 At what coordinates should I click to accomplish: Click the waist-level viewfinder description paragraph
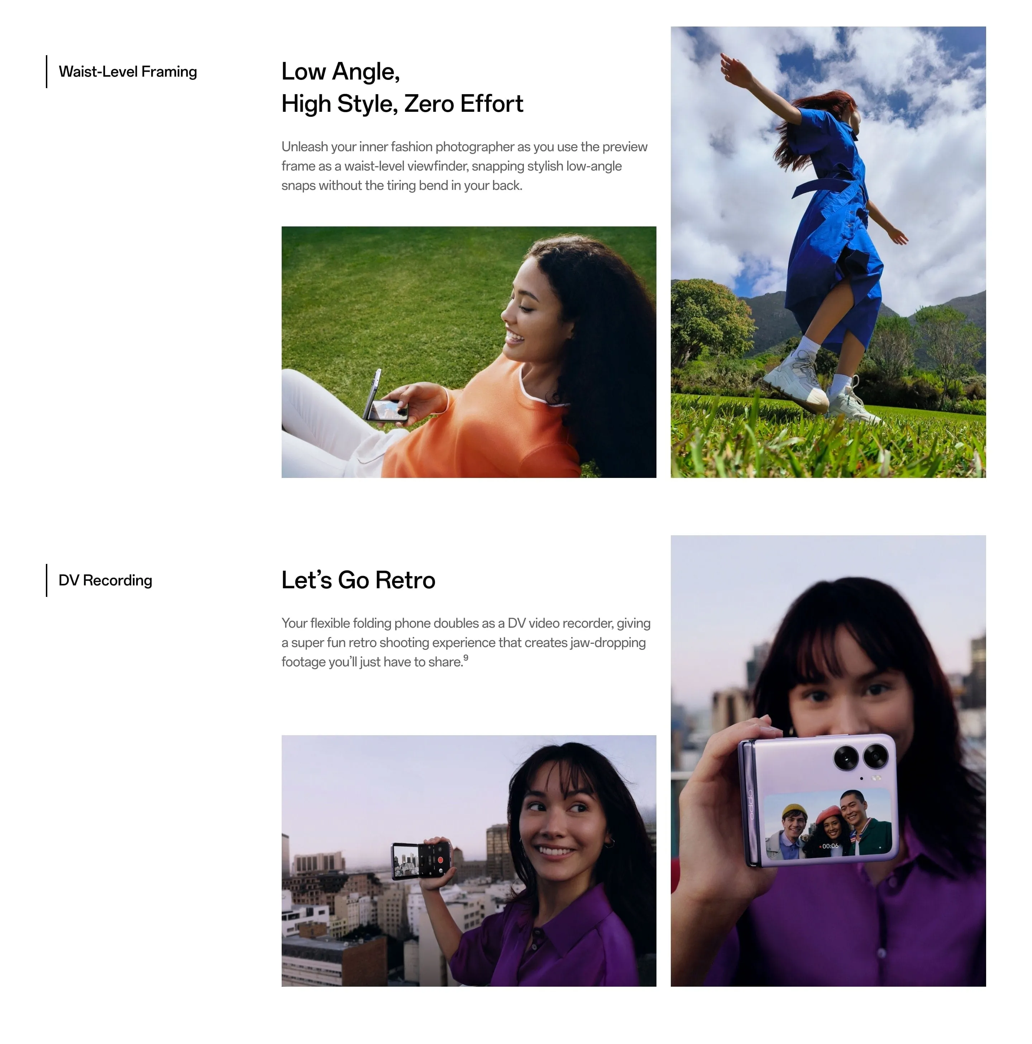pos(464,166)
